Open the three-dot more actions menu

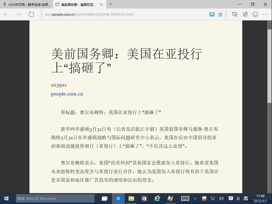click(265, 14)
